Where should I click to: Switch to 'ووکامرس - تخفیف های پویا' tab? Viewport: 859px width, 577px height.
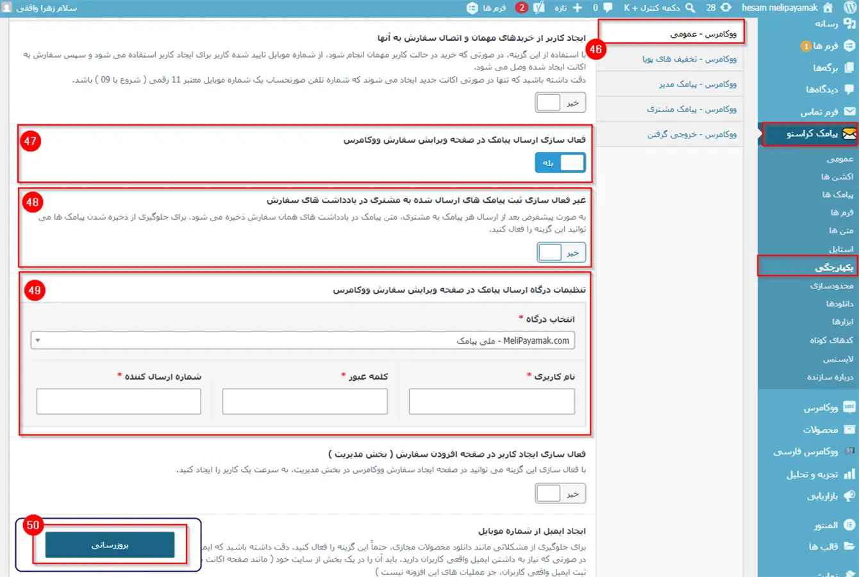[671, 59]
